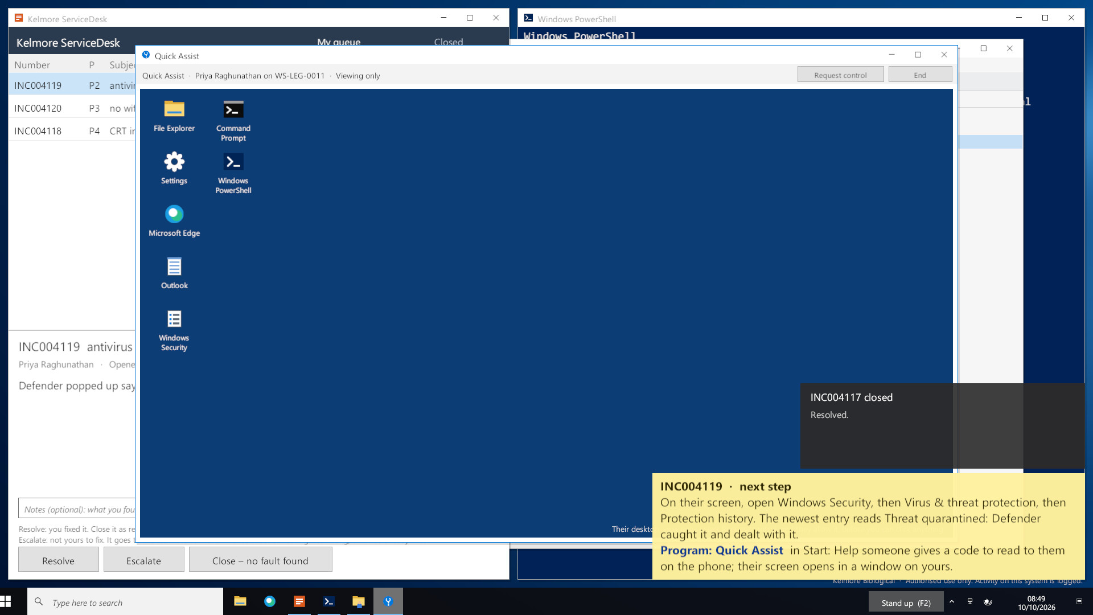Screen dimensions: 1093x615
Task: Select the Quick Assist taskbar icon
Action: (388, 601)
